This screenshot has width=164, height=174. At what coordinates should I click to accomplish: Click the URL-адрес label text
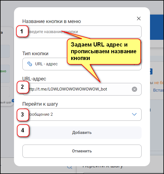[34, 79]
